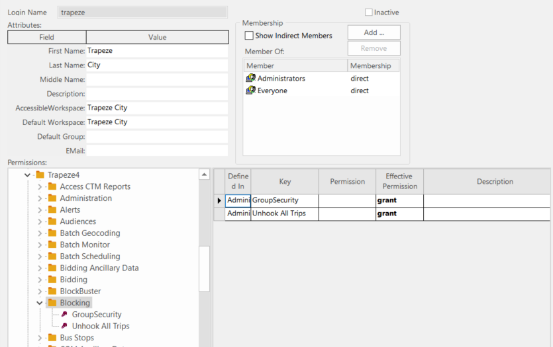Click the Unhook All Trips Key cell
Viewport: 553px width, 347px height.
(285, 213)
